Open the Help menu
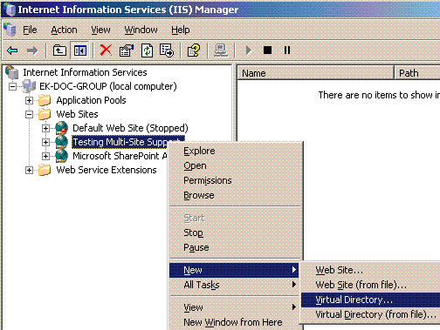The image size is (440, 330). point(181,30)
